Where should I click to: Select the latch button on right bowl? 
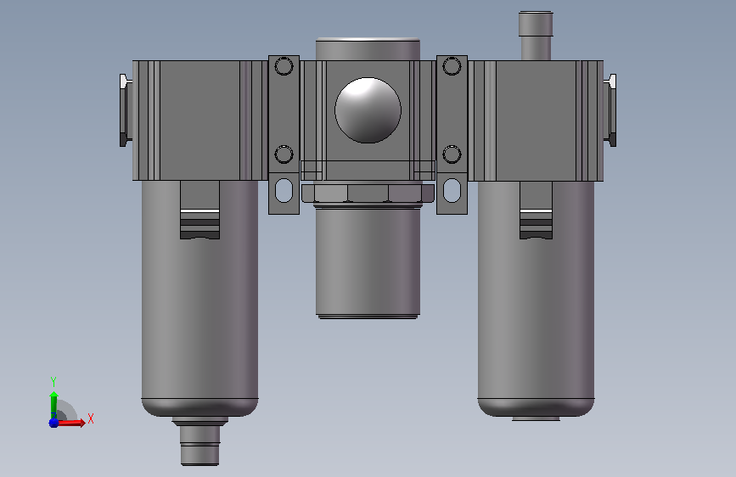(x=536, y=210)
